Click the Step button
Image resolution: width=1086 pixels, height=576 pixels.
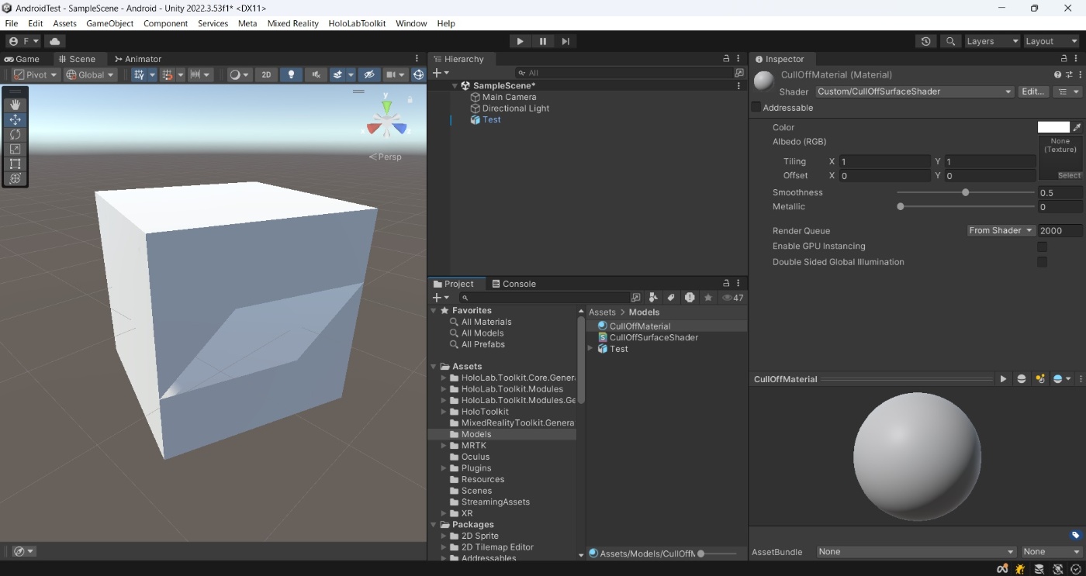pyautogui.click(x=565, y=41)
